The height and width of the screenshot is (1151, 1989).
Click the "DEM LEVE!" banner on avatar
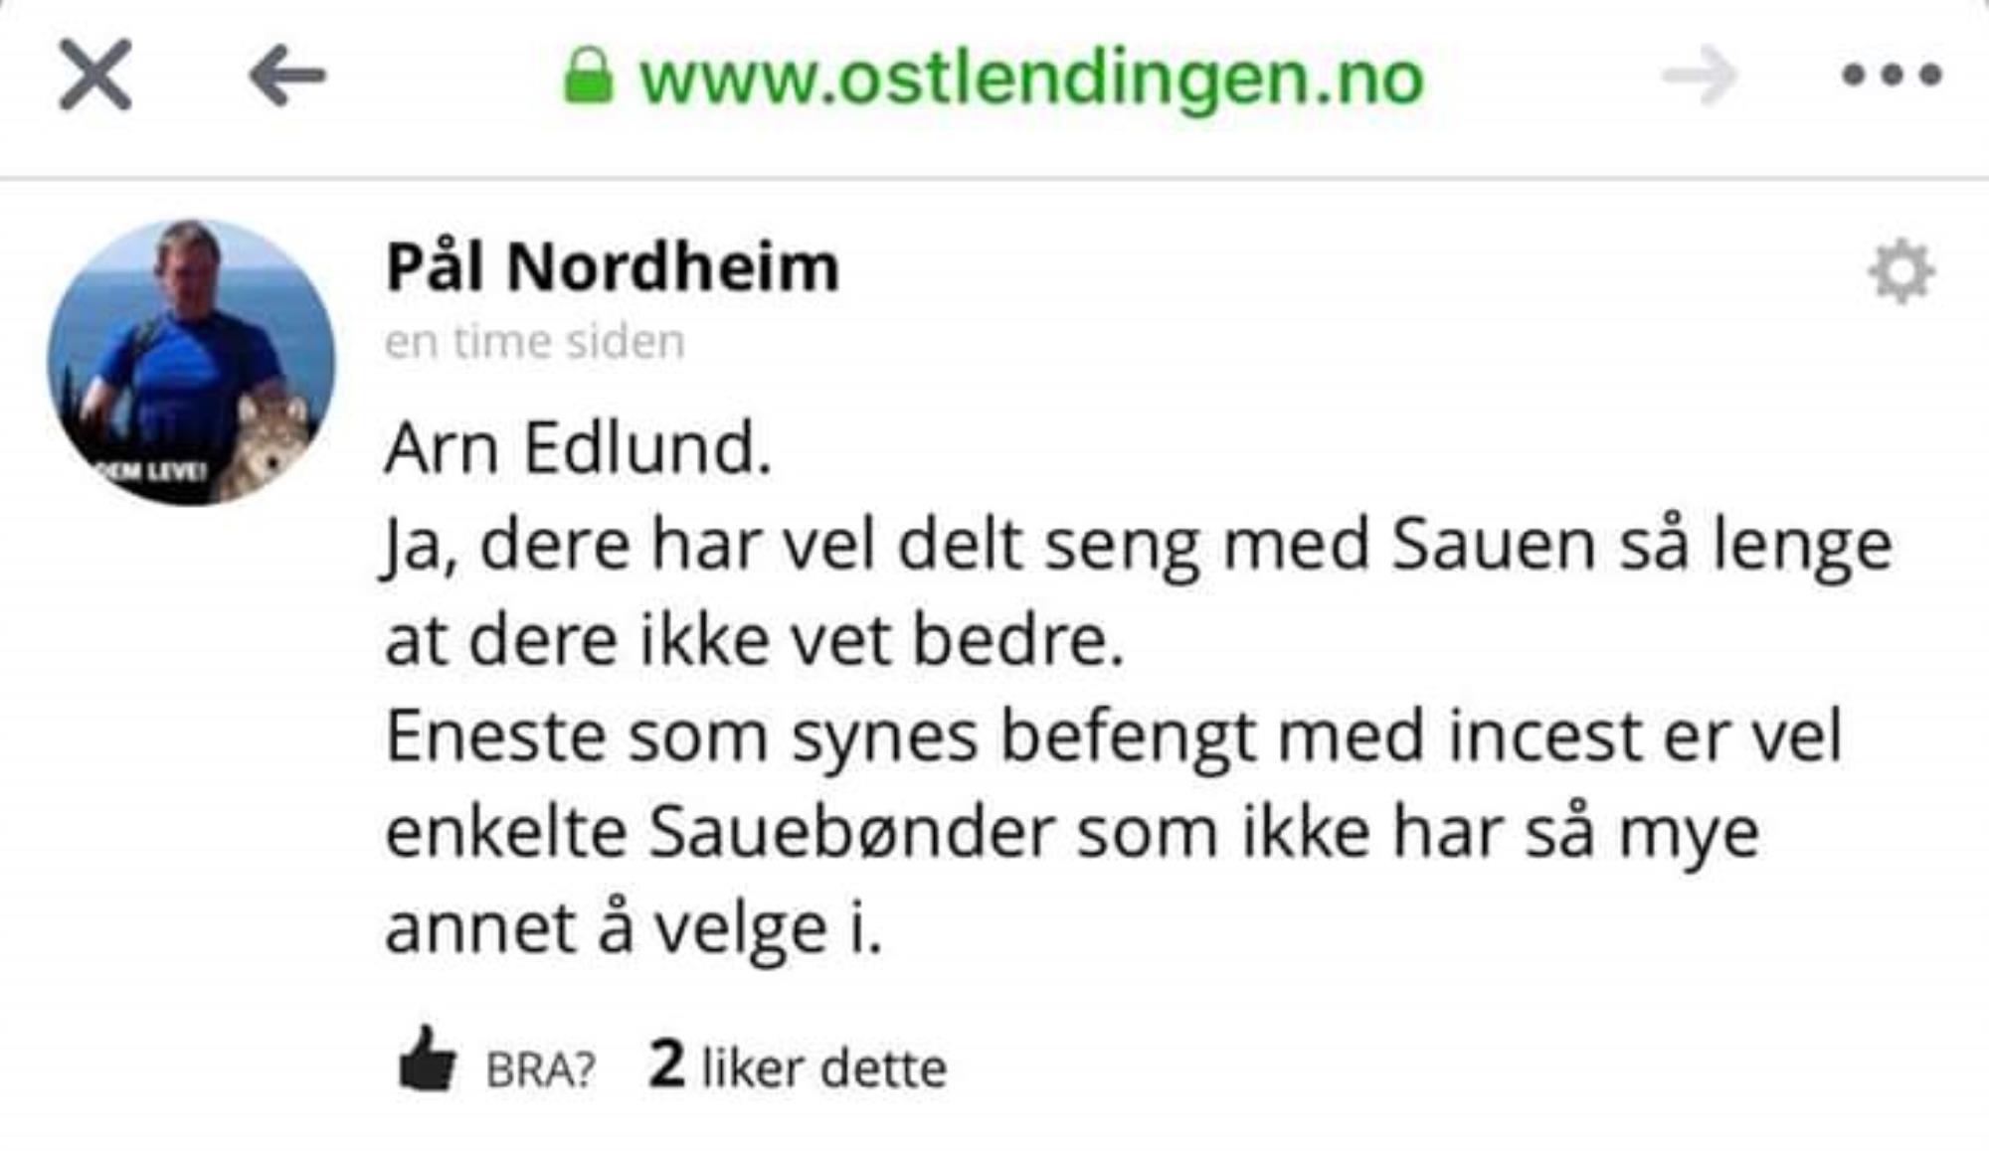(149, 470)
